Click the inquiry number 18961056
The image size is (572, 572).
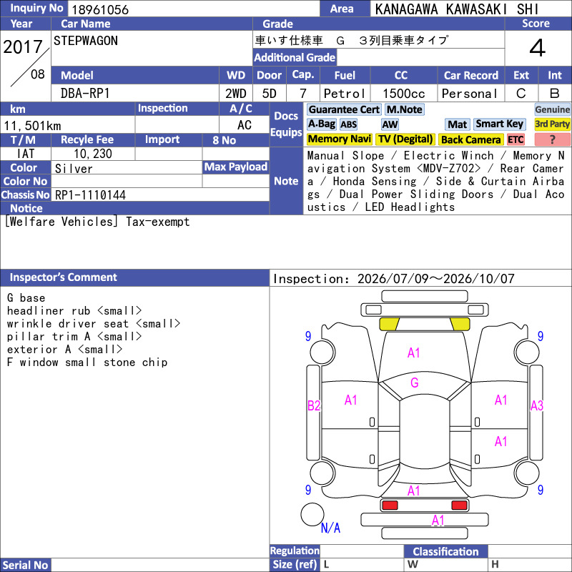click(100, 9)
